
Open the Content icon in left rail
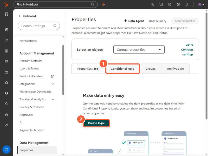tap(6, 51)
